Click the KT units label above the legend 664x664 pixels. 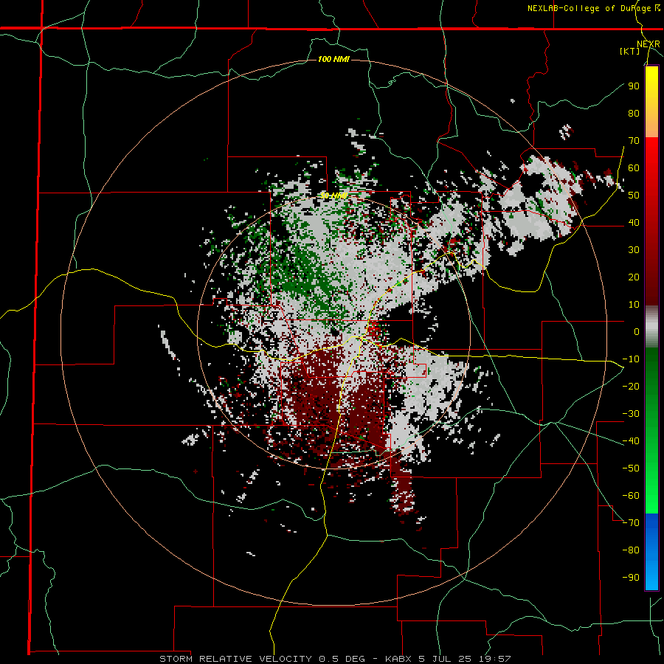tap(630, 51)
